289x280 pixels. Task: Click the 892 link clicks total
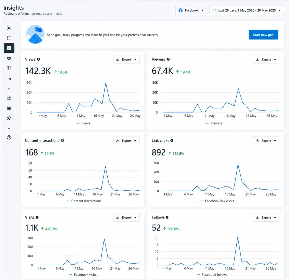158,153
